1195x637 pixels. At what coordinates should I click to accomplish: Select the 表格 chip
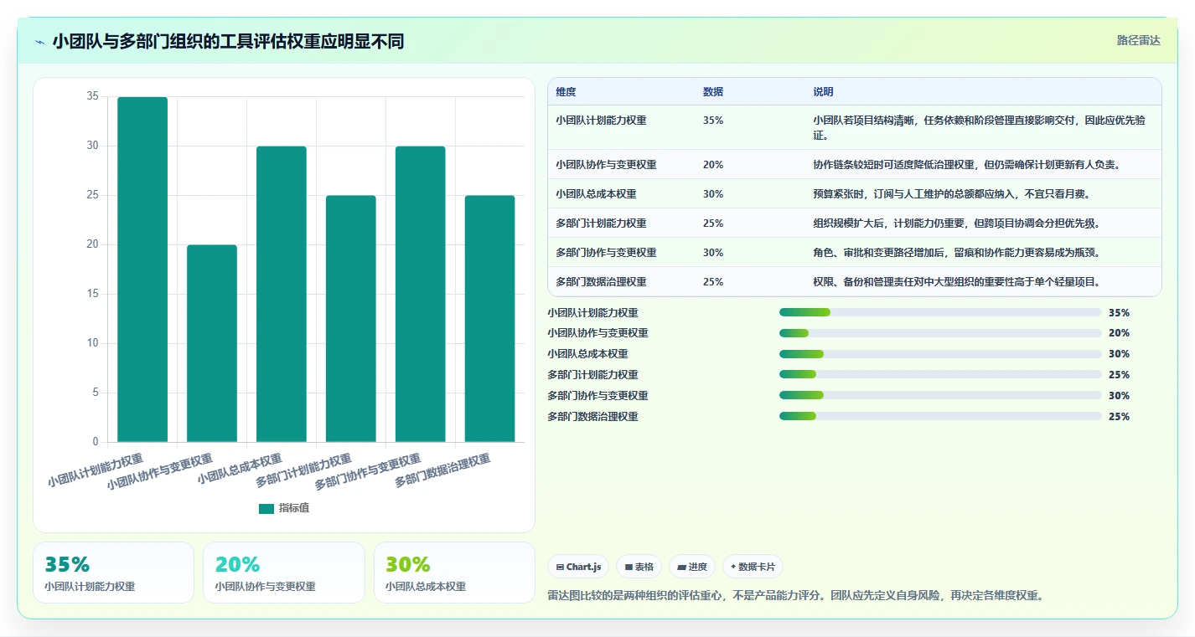(639, 567)
